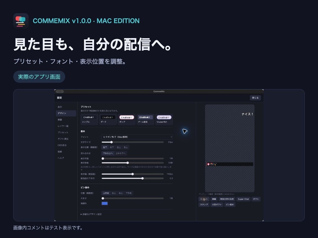Click the 画像内コメントはテスト表示です caption
Viewport: 318px width, 238px height.
point(48,228)
